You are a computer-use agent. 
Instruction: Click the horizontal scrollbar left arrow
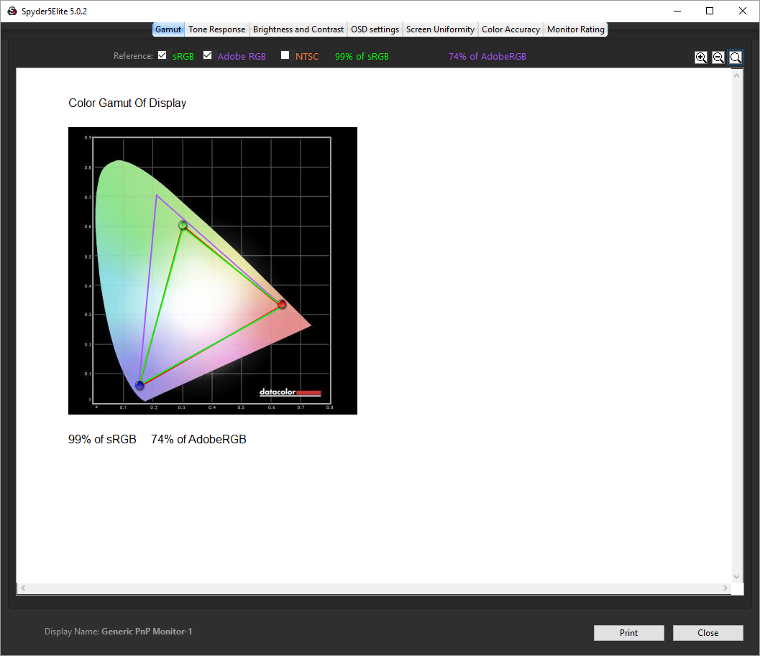tap(23, 588)
